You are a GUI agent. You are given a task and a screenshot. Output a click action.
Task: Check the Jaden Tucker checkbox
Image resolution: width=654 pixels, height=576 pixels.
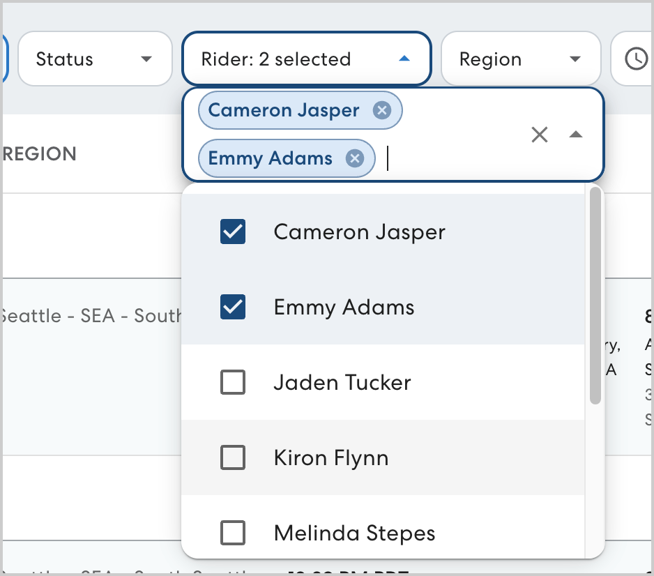(233, 382)
